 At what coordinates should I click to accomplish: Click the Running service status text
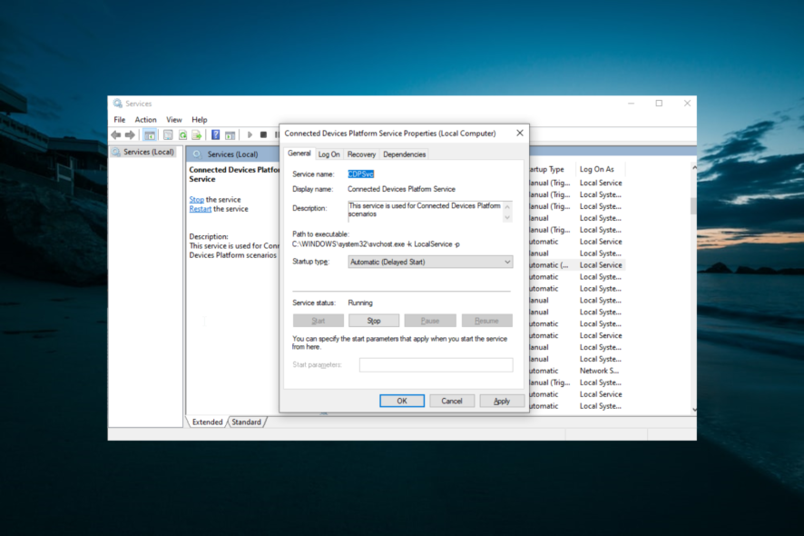click(360, 303)
